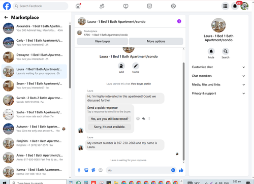Go back using the Marketplace arrow
The height and width of the screenshot is (184, 254).
pos(6,17)
